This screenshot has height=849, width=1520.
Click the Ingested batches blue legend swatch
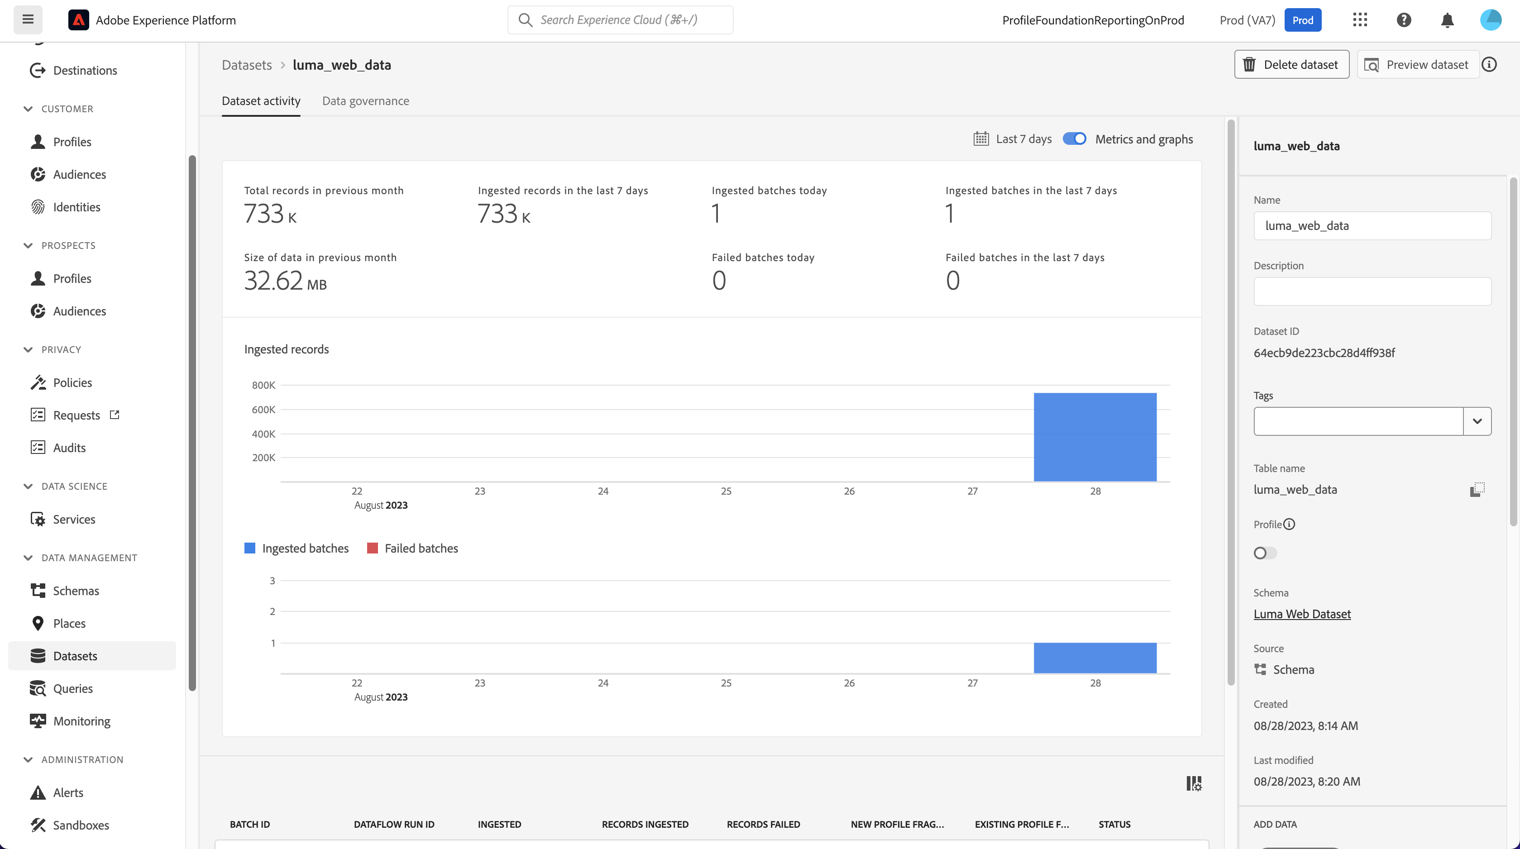pyautogui.click(x=249, y=548)
